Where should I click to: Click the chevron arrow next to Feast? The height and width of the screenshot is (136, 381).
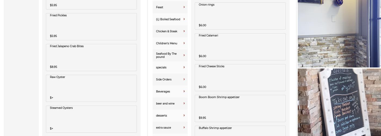(184, 7)
